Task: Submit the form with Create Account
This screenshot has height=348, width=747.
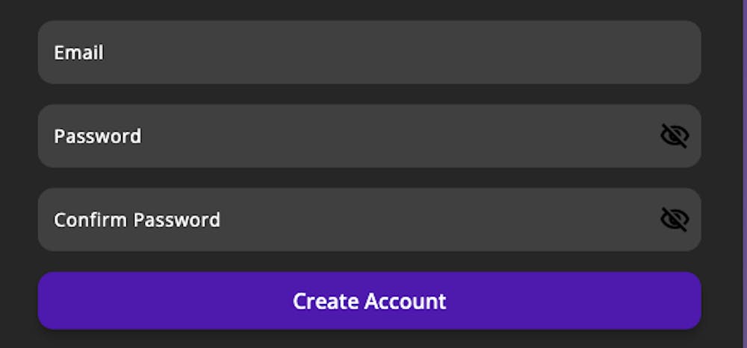Action: [369, 301]
